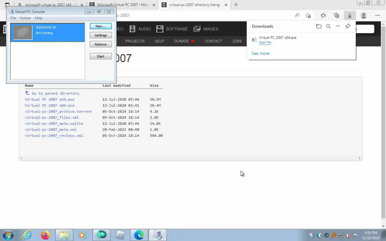Open the downloads folder icon in the Downloads panel
Viewport: 386px width, 241px height.
(319, 26)
